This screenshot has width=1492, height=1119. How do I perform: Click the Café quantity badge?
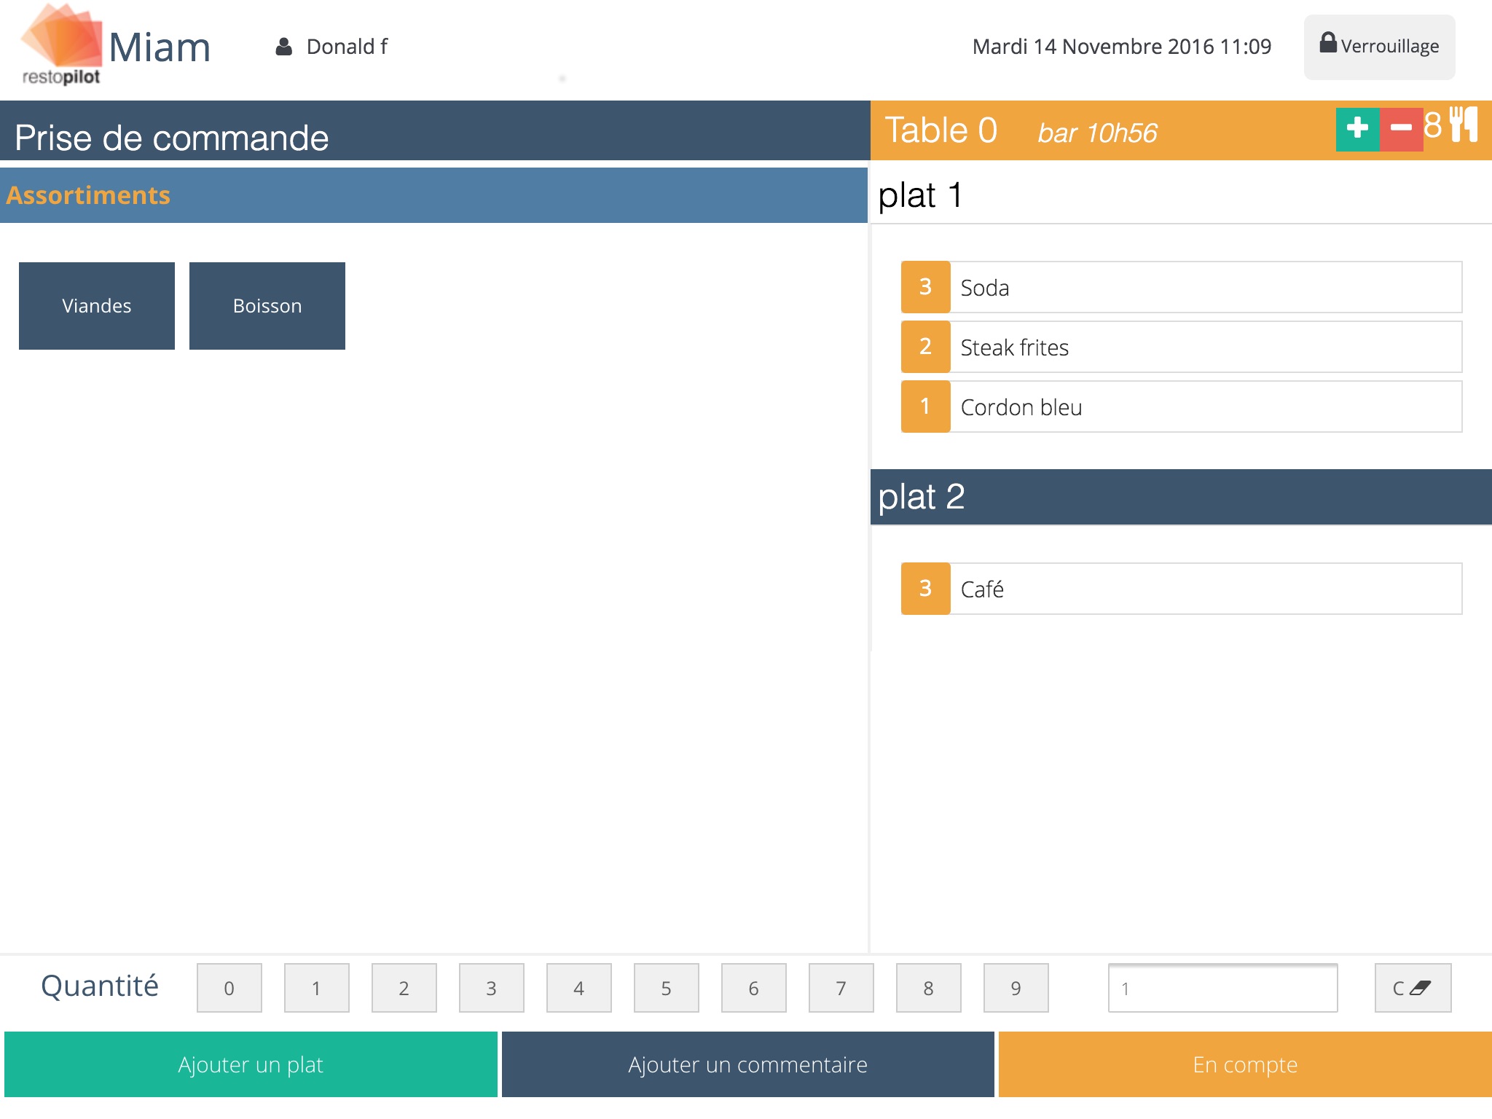pos(925,589)
